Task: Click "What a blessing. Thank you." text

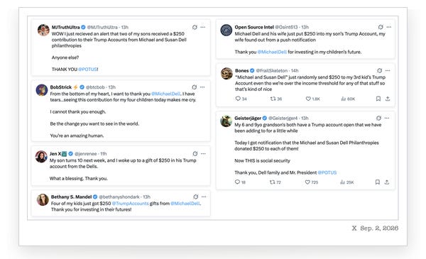Action: (x=79, y=178)
